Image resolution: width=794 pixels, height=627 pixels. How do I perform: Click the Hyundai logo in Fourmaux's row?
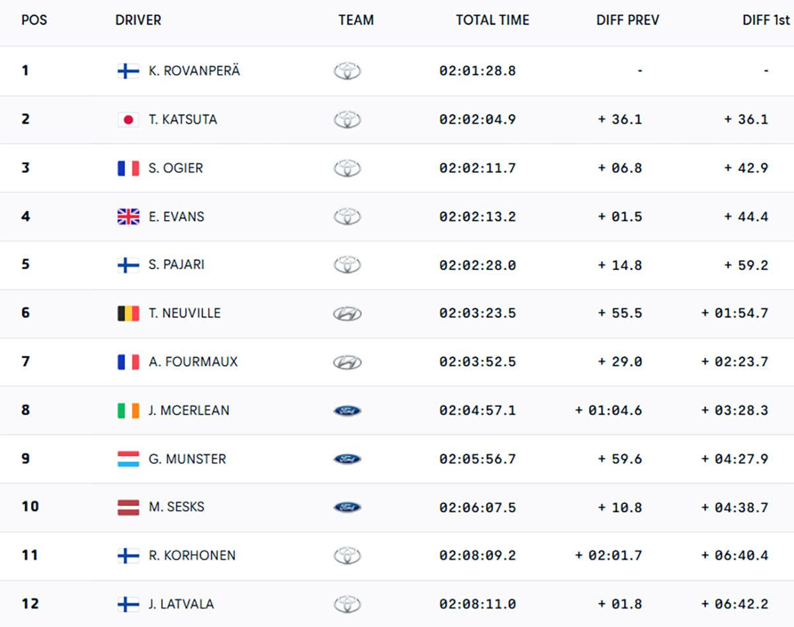pos(347,362)
